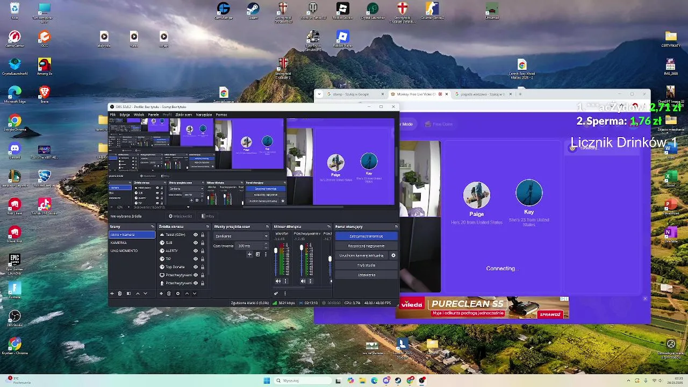
Task: Toggle lock on SUB source
Action: point(203,242)
